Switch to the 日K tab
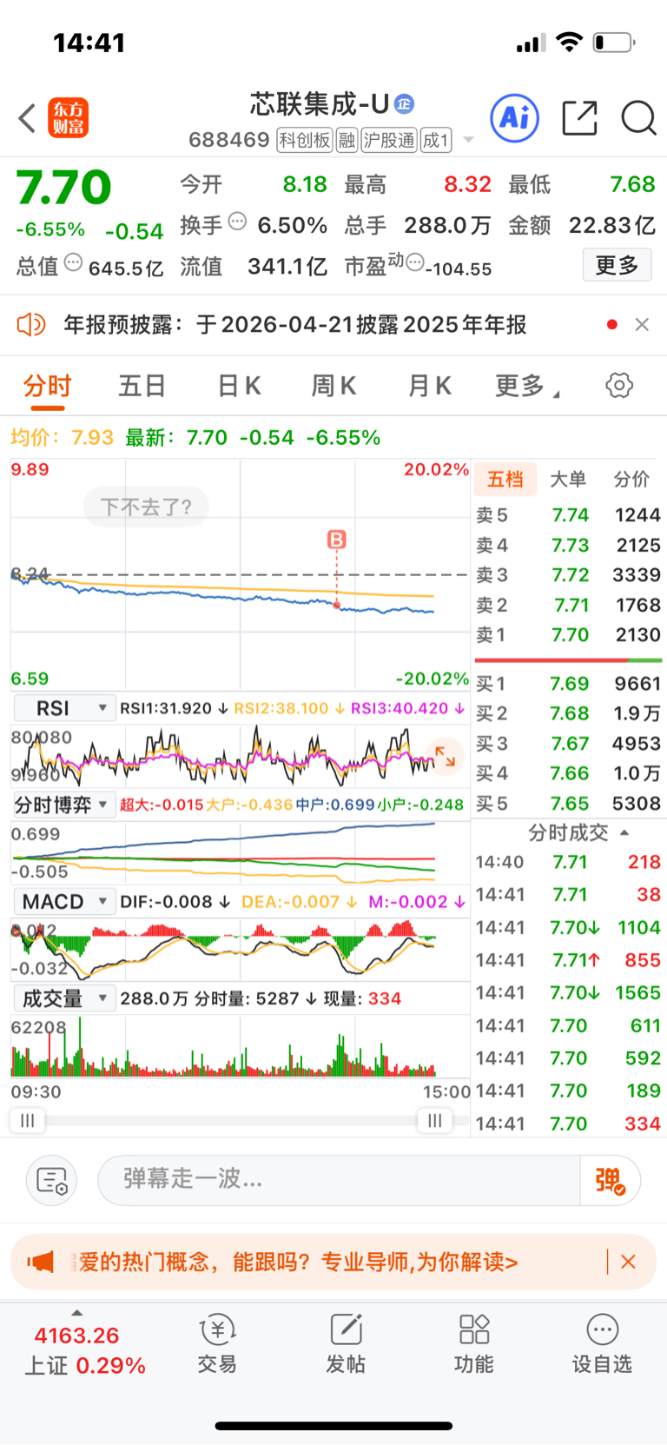Image resolution: width=667 pixels, height=1445 pixels. pyautogui.click(x=239, y=386)
